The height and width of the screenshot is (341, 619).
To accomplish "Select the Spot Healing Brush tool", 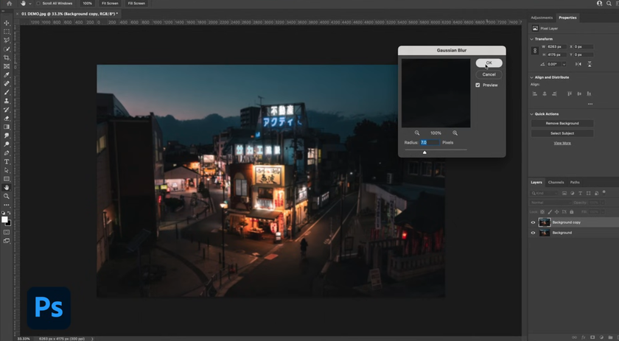I will point(7,84).
